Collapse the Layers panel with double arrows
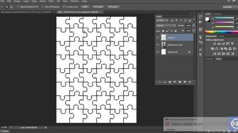 point(192,14)
